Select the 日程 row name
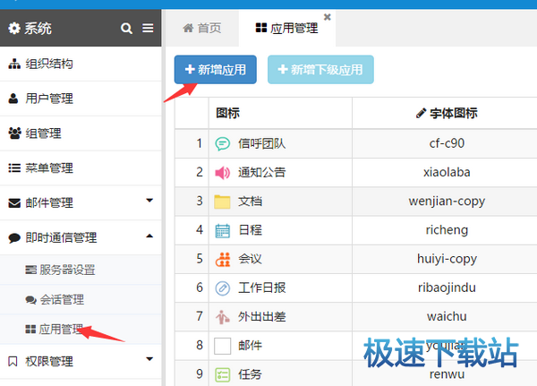Image resolution: width=537 pixels, height=386 pixels. (251, 230)
